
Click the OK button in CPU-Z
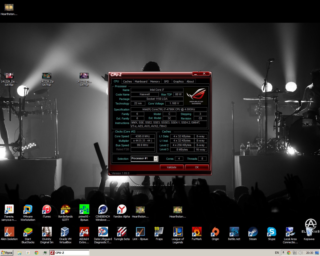(197, 167)
